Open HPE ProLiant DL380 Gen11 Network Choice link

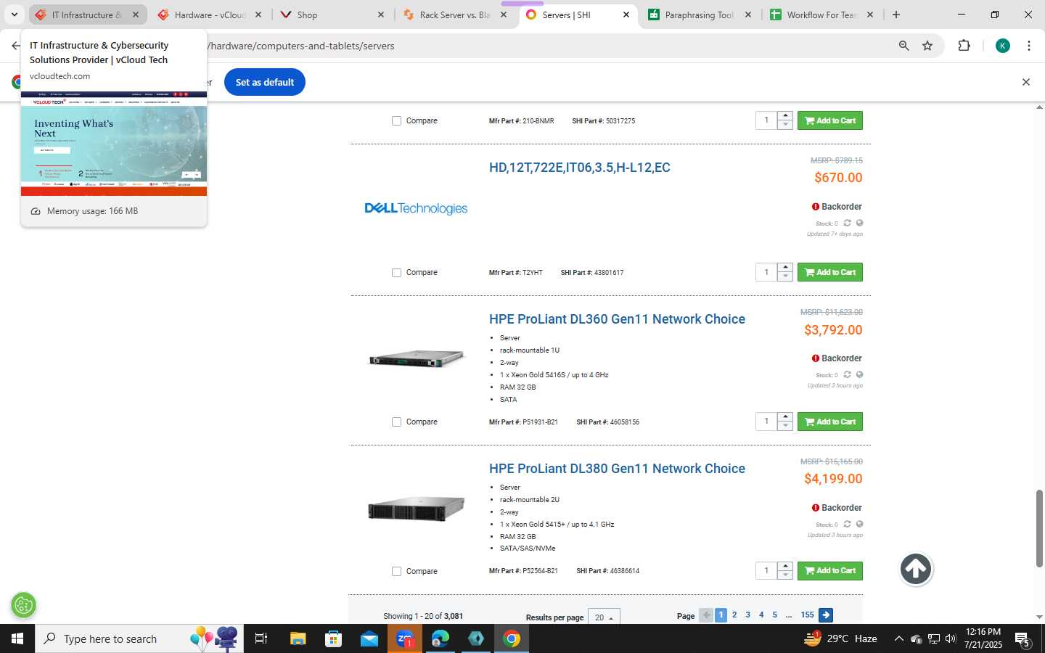[617, 469]
